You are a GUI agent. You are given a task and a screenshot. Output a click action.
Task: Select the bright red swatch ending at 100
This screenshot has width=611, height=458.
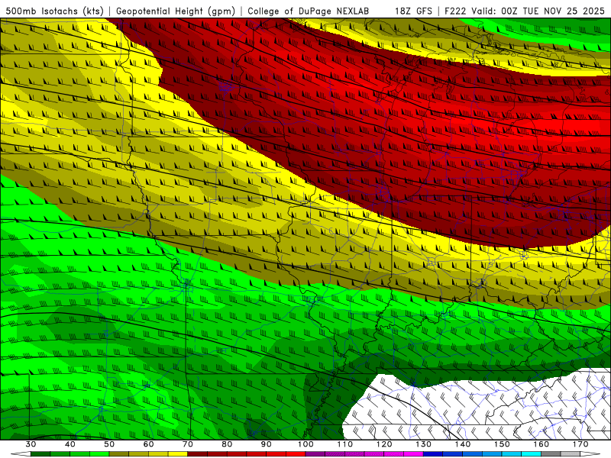[296, 454]
